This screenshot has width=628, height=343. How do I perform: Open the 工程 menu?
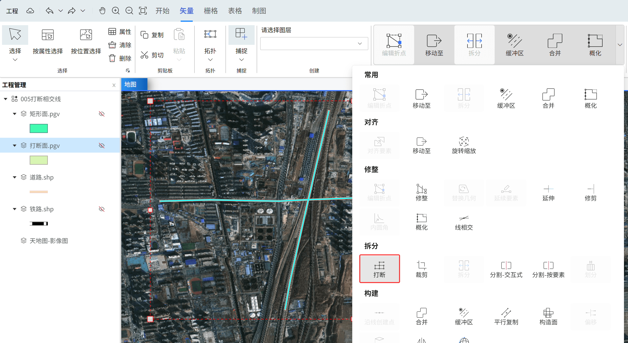pos(12,11)
